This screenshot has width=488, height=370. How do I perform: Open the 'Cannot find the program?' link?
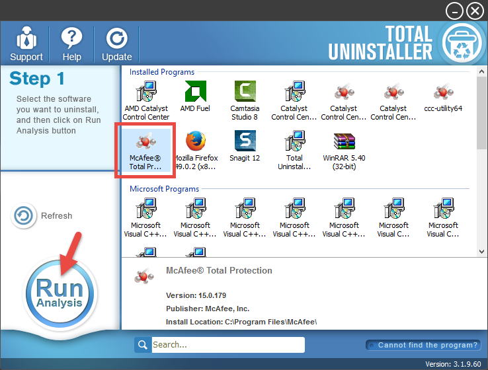pyautogui.click(x=423, y=345)
